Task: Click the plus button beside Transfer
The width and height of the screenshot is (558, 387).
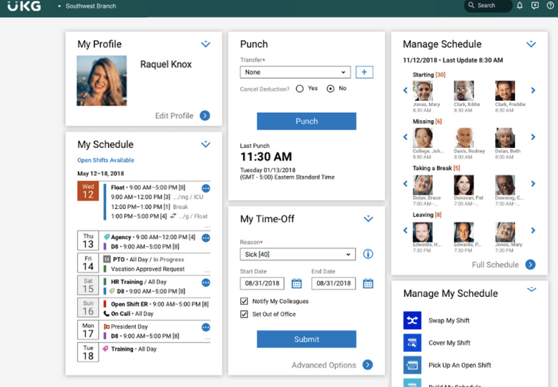Action: [364, 72]
